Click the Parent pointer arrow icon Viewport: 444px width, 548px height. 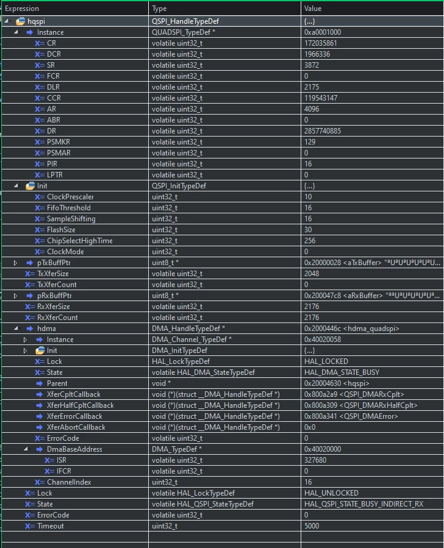(x=40, y=383)
